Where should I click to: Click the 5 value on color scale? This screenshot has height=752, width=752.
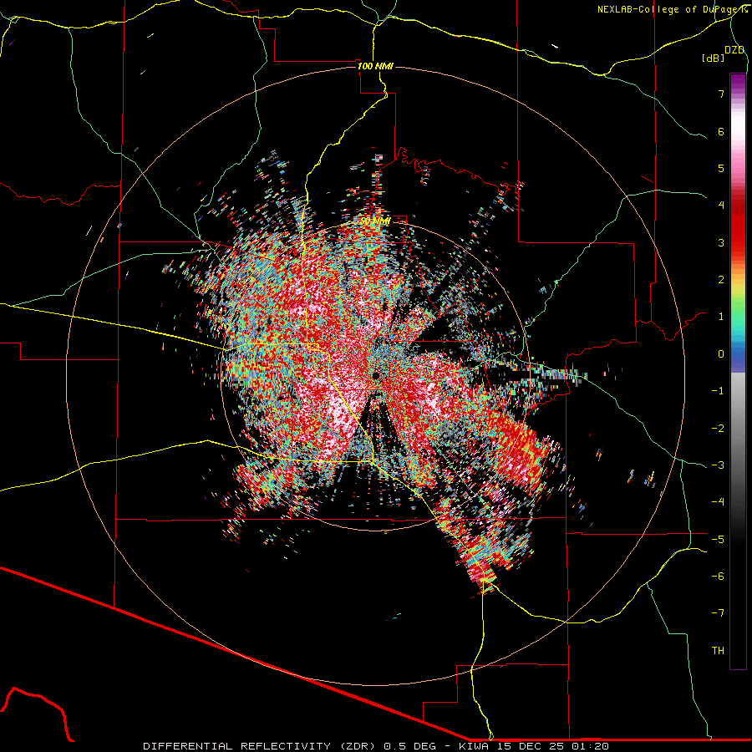tap(721, 168)
